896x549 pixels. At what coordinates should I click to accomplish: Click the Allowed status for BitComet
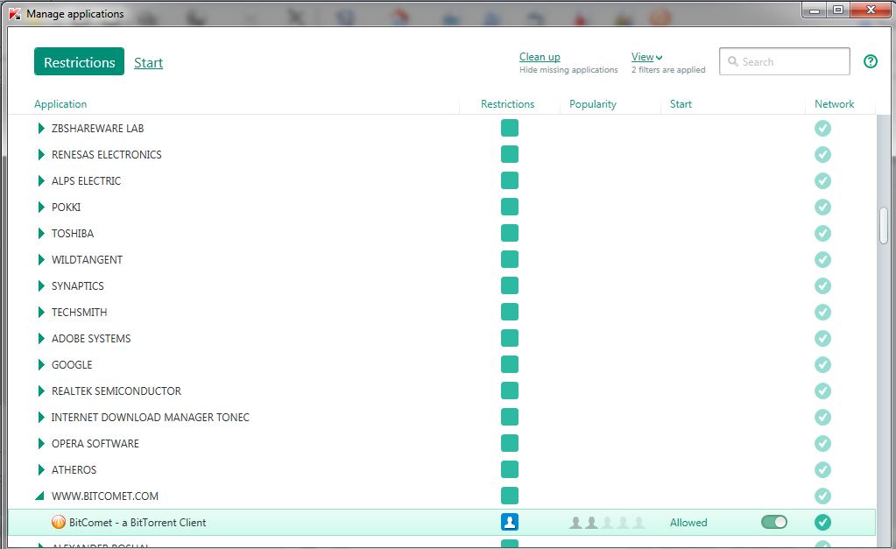click(688, 522)
